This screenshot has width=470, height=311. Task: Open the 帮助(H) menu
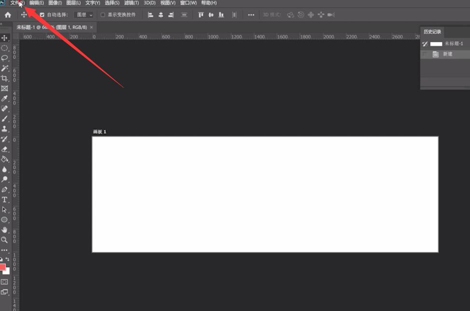pos(209,3)
